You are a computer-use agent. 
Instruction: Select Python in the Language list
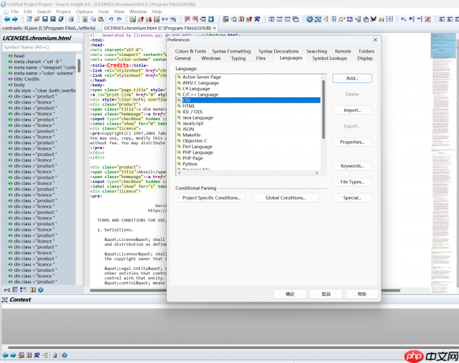pos(190,163)
